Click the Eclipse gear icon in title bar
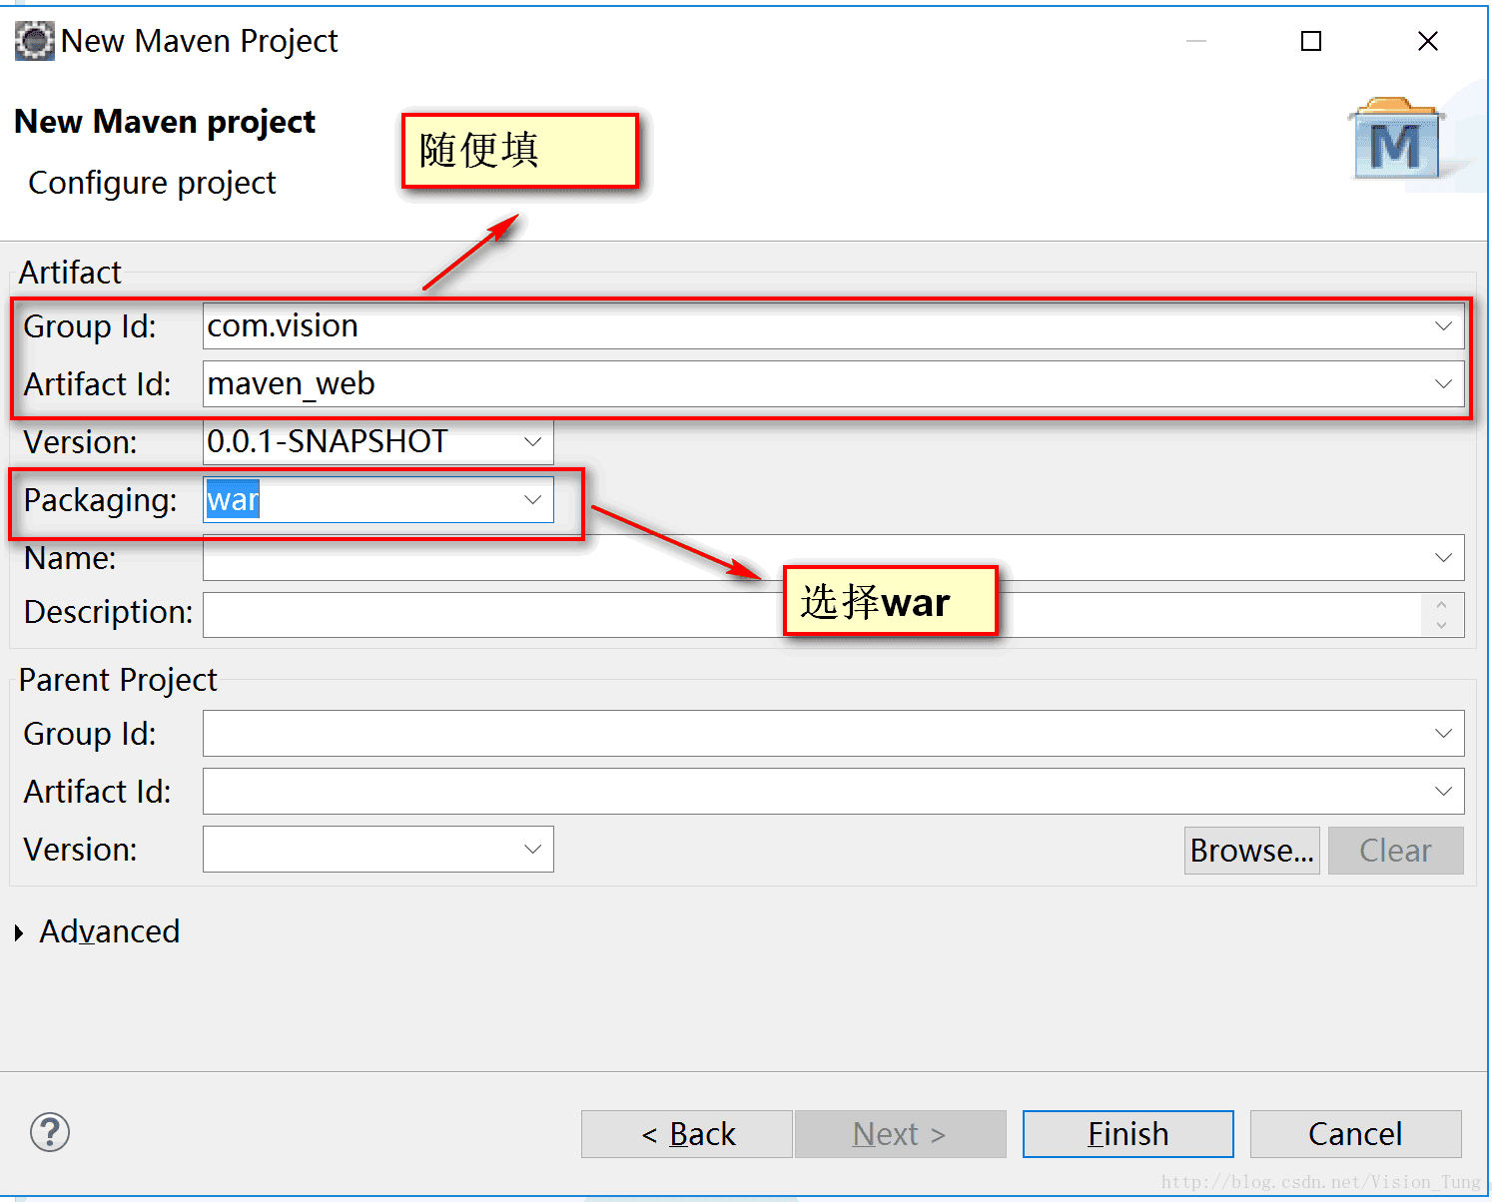Screen dimensions: 1492x1202 (35, 41)
